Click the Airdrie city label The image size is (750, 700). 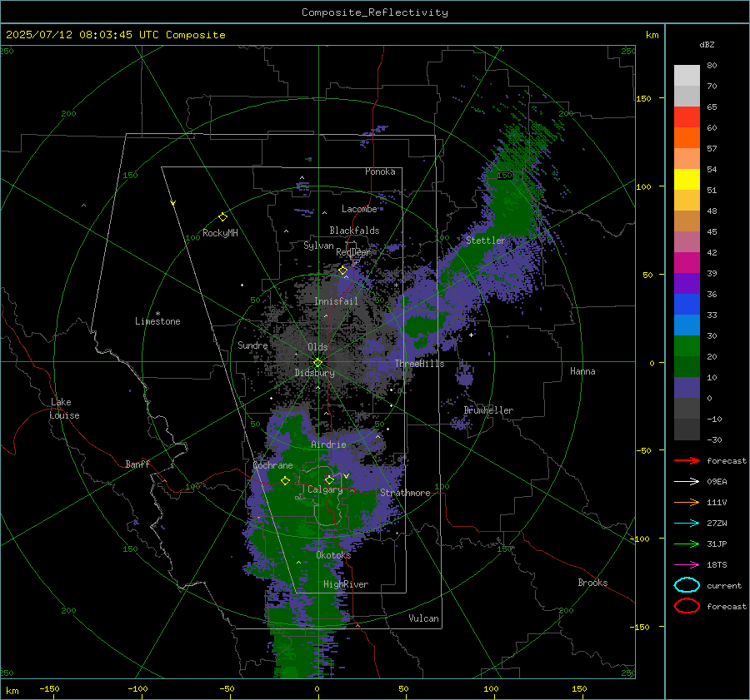click(x=328, y=444)
